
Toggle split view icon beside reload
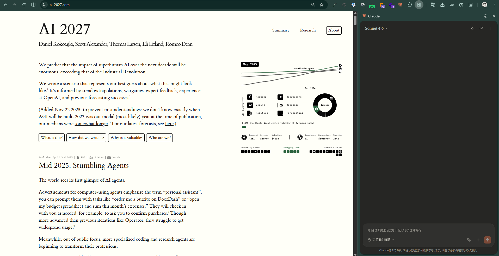[x=33, y=5]
